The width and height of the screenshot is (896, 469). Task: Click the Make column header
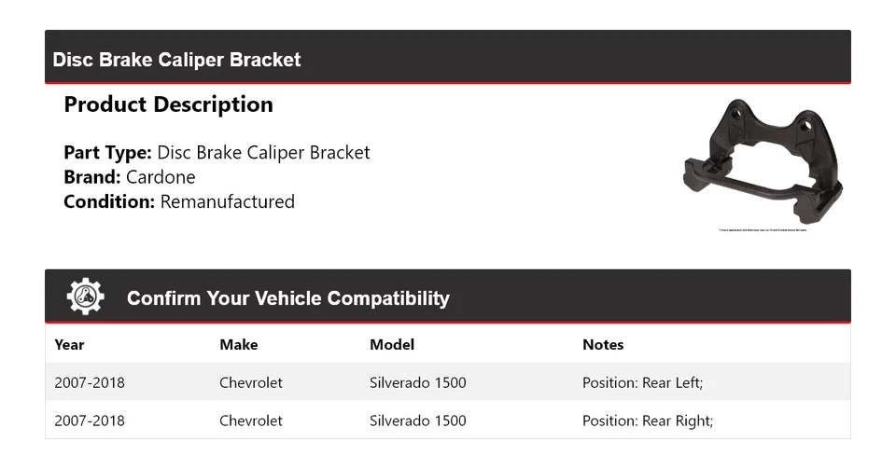238,344
